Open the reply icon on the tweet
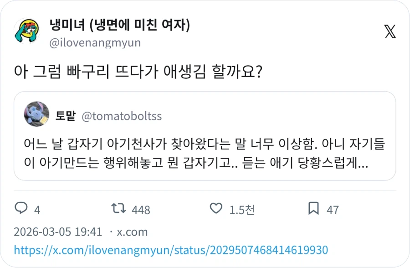 pyautogui.click(x=21, y=208)
